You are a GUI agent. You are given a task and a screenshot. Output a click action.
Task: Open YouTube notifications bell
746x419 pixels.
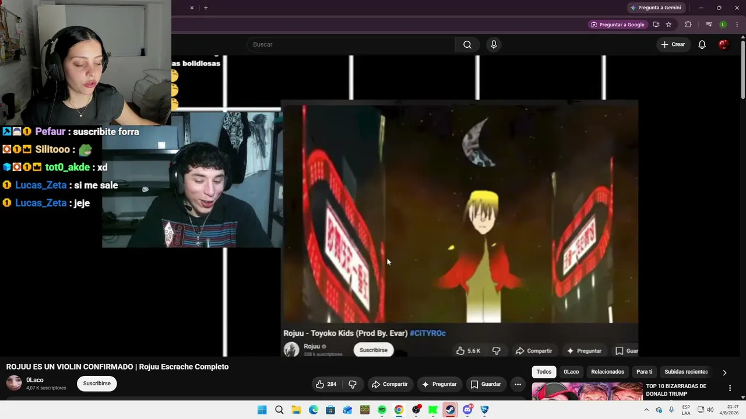pyautogui.click(x=702, y=45)
